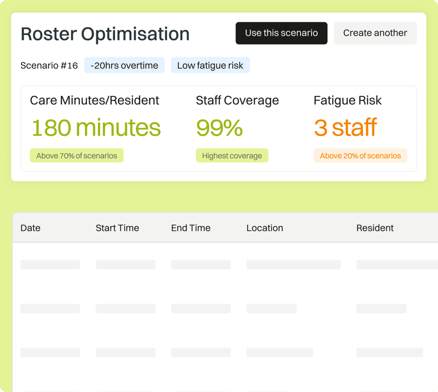Viewport: 438px width, 392px height.
Task: Click the Scenario #16 label
Action: click(x=49, y=66)
